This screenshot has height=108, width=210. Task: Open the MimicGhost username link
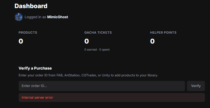tap(57, 17)
